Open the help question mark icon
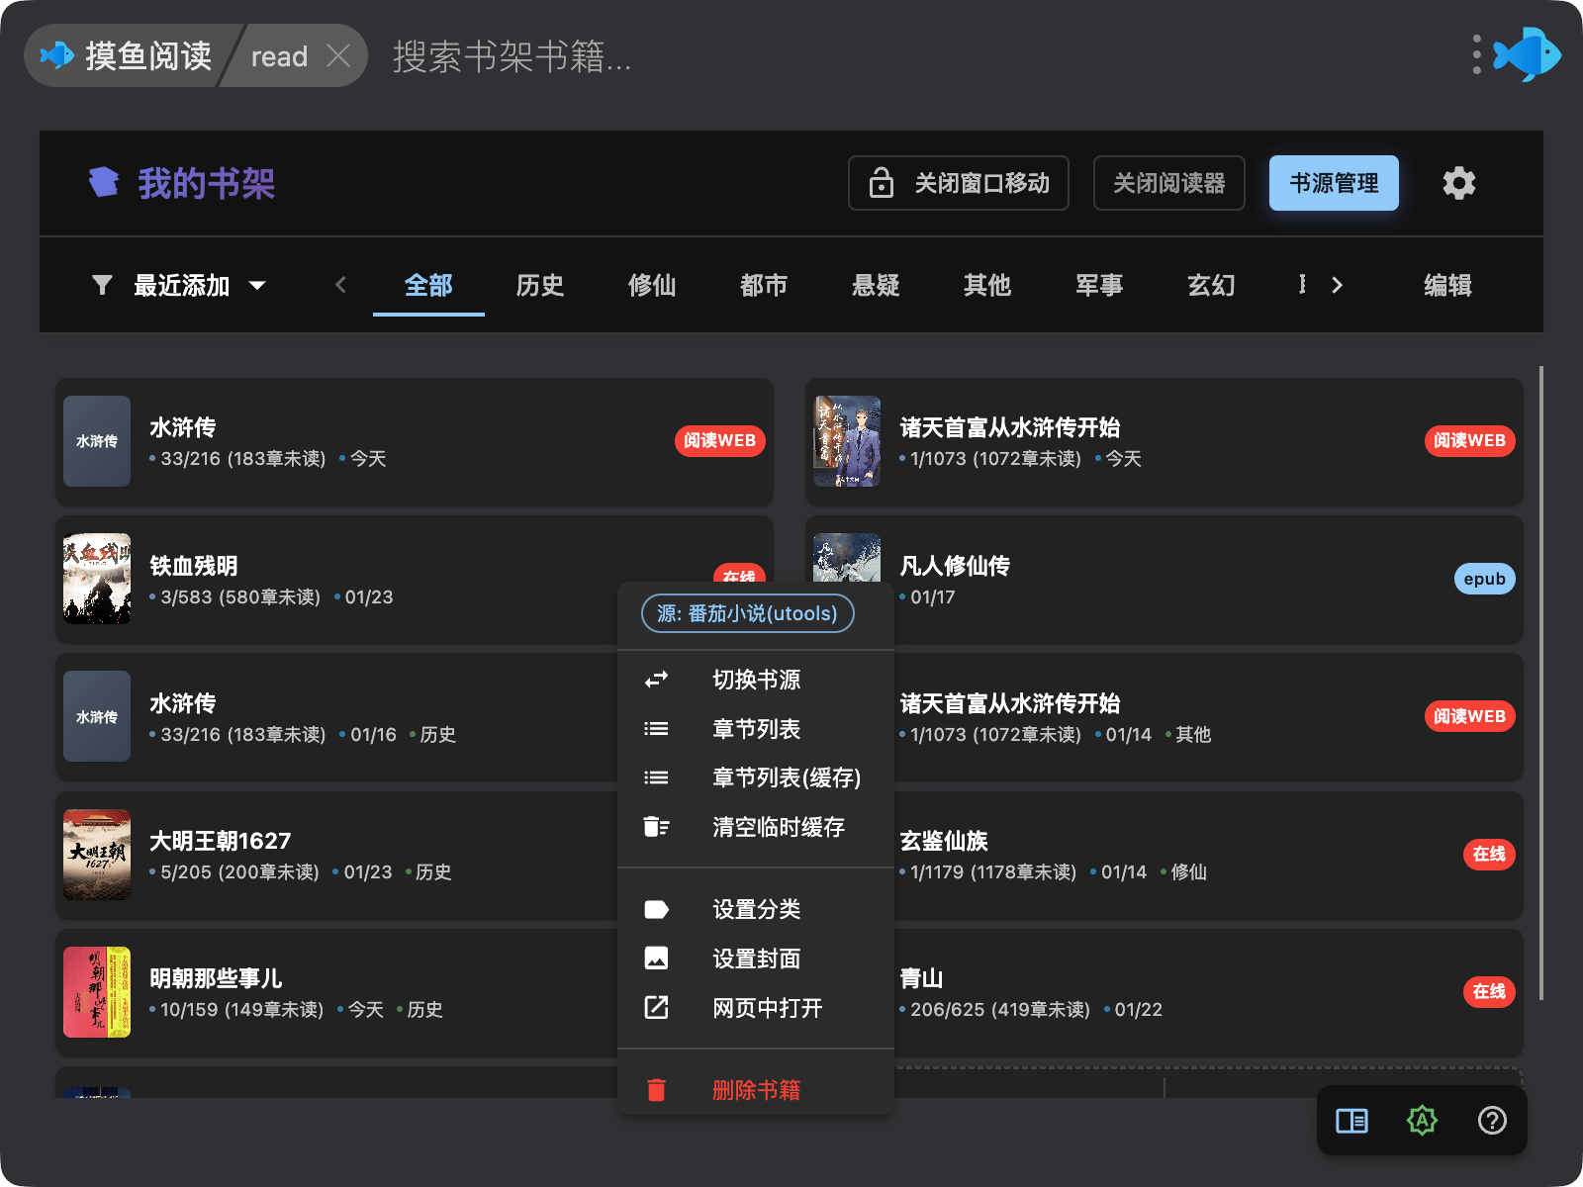 pyautogui.click(x=1491, y=1121)
